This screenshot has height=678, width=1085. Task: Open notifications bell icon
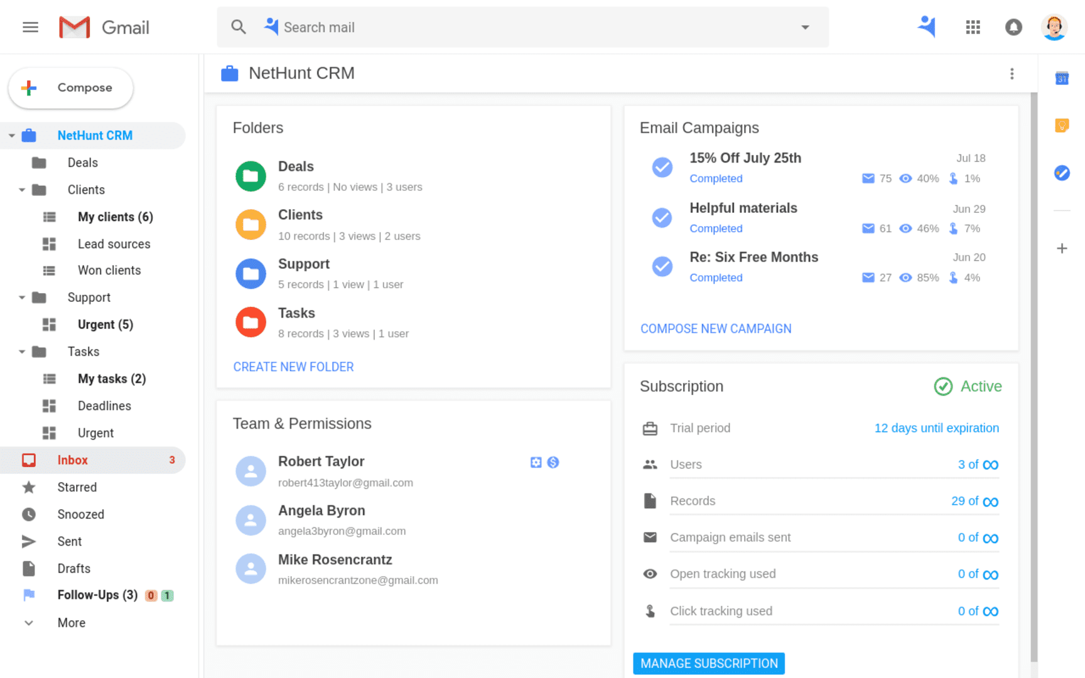tap(1013, 27)
